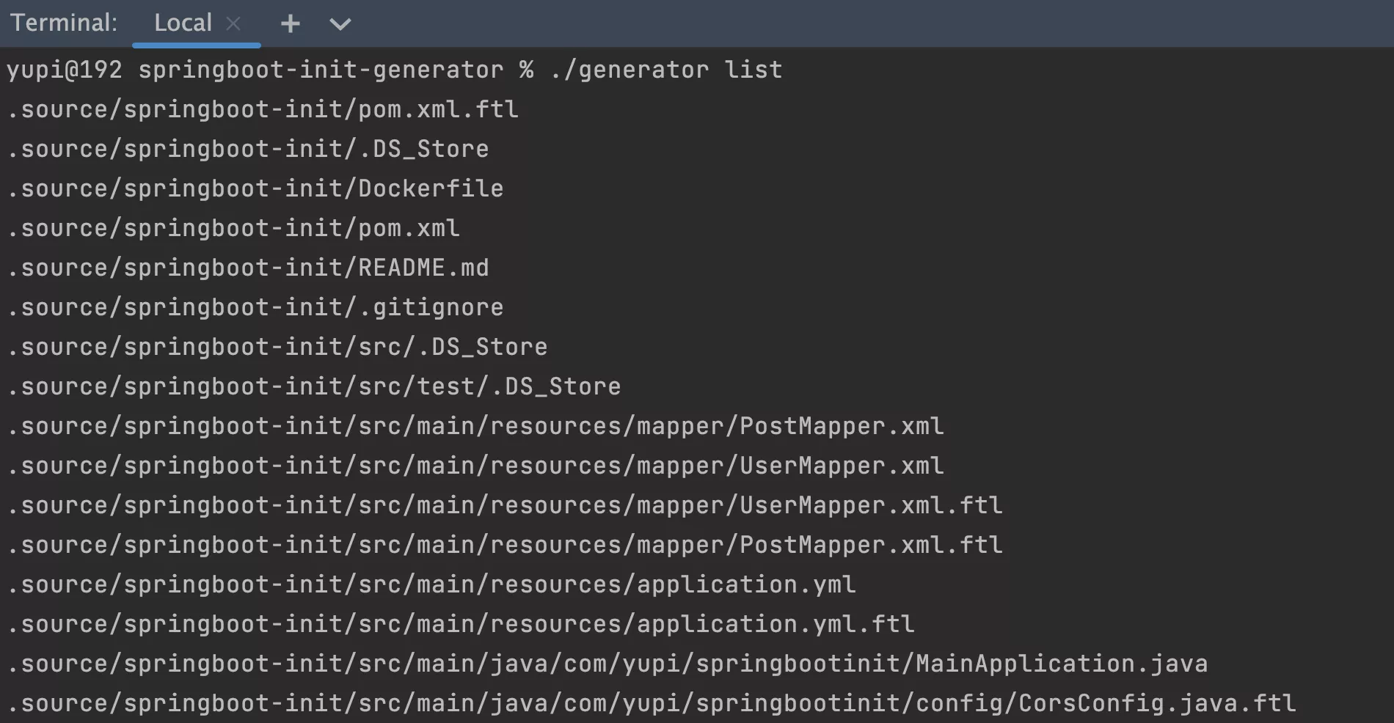Select the CorsConfig.java.ftl path line

point(652,703)
